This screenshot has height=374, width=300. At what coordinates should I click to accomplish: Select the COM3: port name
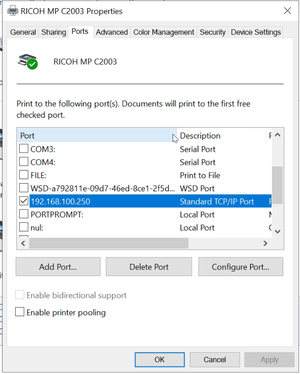[x=43, y=149]
